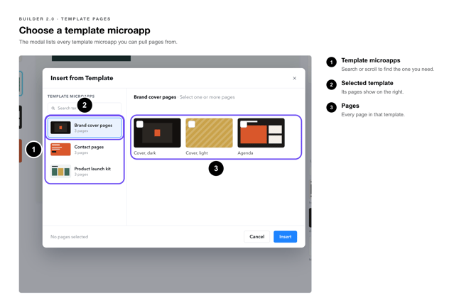476x305 pixels.
Task: Check the Cover, light page checkbox
Action: [192, 124]
